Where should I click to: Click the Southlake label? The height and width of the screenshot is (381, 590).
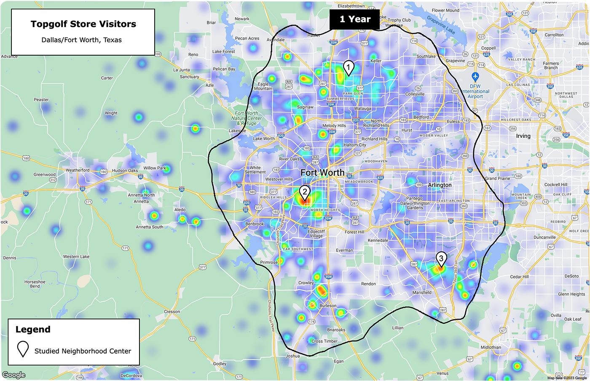coord(426,56)
